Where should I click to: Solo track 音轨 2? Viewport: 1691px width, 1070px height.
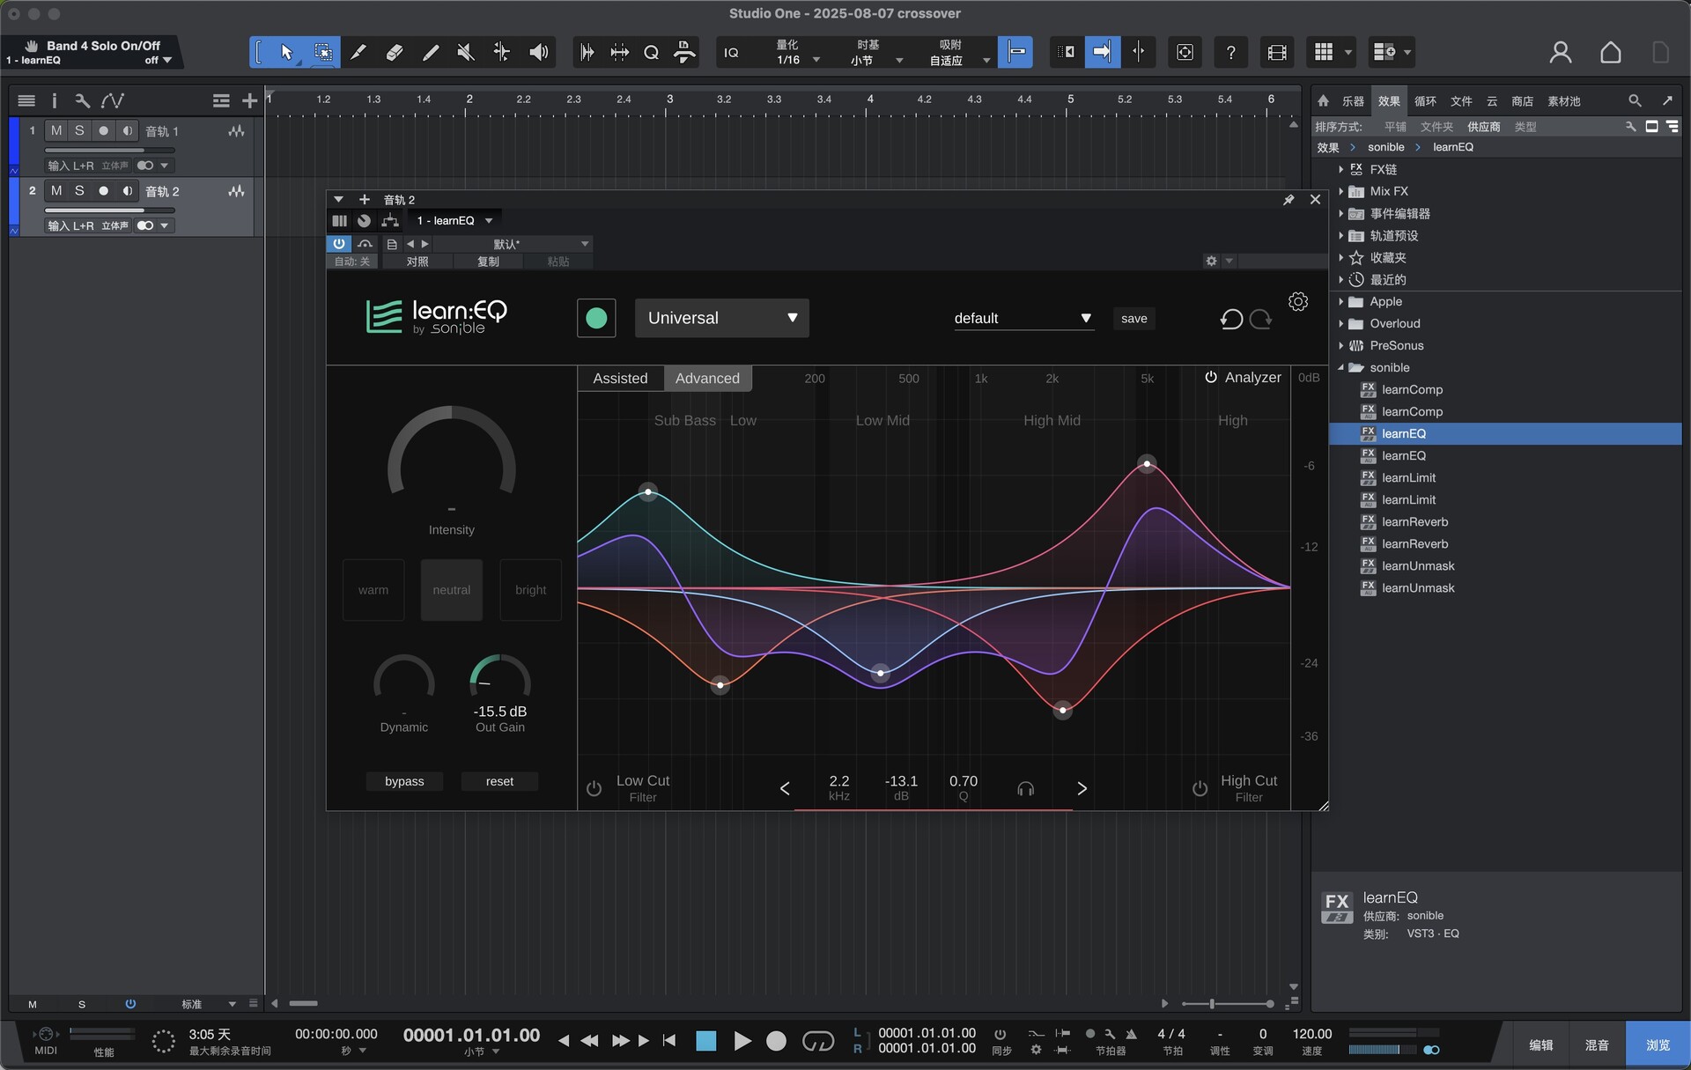(x=79, y=191)
